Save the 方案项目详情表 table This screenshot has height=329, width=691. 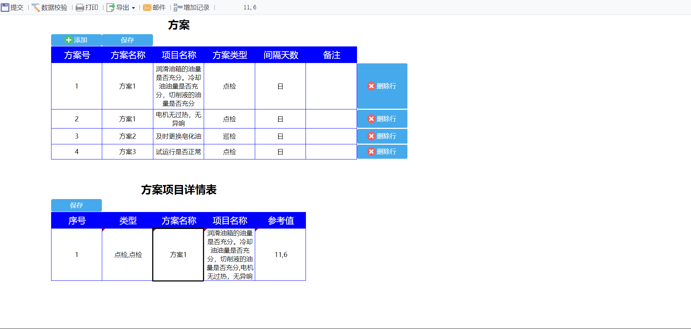[76, 205]
